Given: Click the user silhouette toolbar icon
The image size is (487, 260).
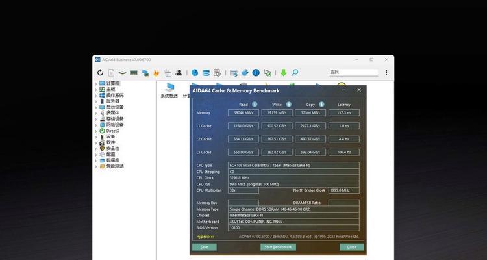Looking at the screenshot, I should click(x=179, y=73).
